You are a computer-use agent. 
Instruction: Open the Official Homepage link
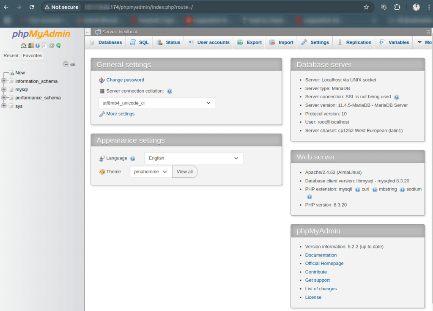click(x=324, y=264)
